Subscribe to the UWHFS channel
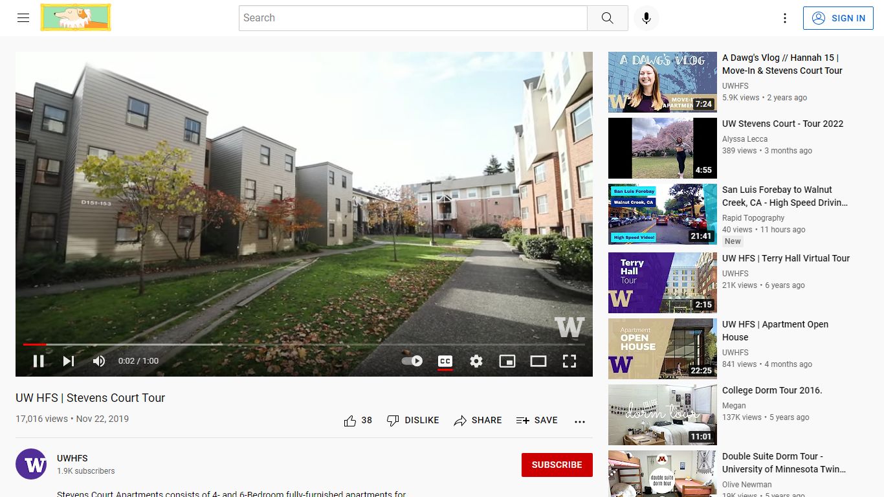 (557, 465)
